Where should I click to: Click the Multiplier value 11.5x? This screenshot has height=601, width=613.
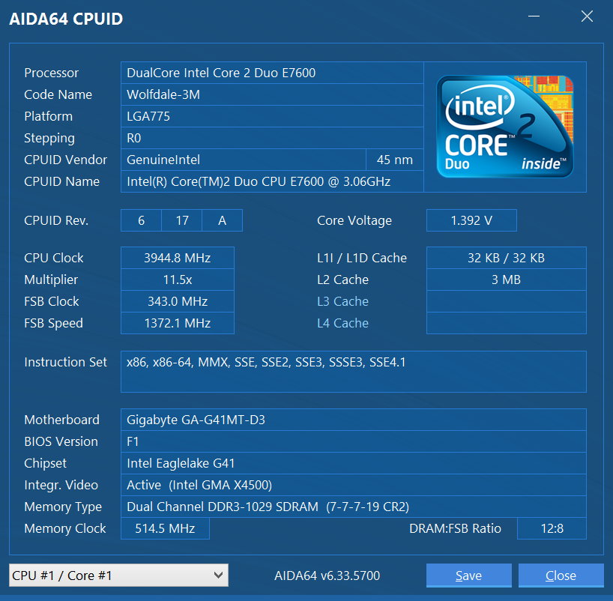(x=178, y=280)
